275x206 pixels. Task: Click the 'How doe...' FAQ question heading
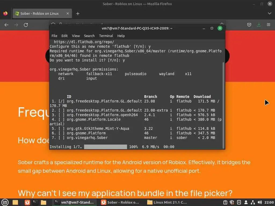click(x=34, y=140)
